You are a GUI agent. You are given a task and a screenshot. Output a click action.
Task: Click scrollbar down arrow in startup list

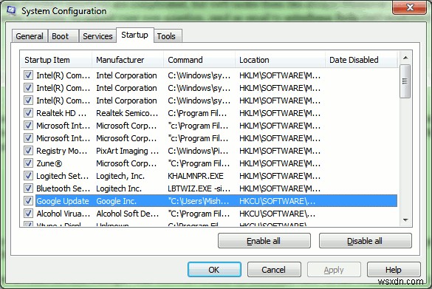tap(405, 220)
